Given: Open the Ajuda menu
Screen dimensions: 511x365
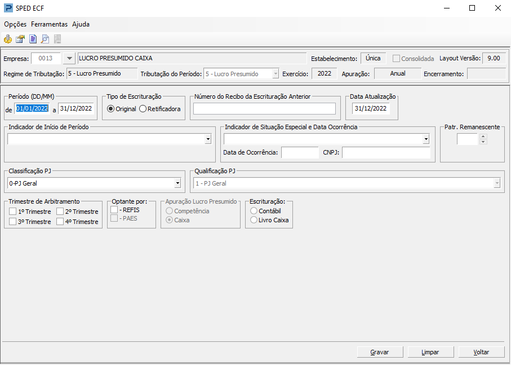Looking at the screenshot, I should 81,24.
